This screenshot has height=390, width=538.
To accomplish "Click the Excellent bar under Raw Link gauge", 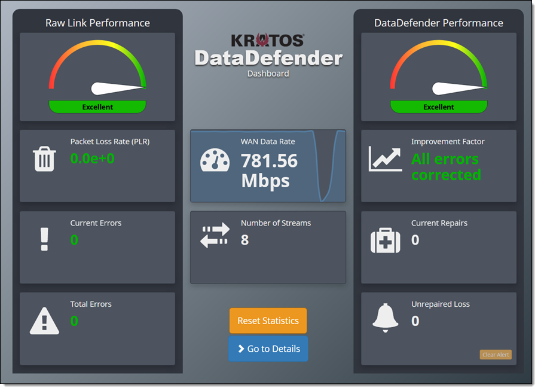I will 97,107.
